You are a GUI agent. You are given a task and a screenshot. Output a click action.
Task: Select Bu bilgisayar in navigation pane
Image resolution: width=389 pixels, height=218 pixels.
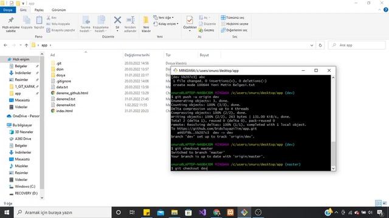(22, 125)
